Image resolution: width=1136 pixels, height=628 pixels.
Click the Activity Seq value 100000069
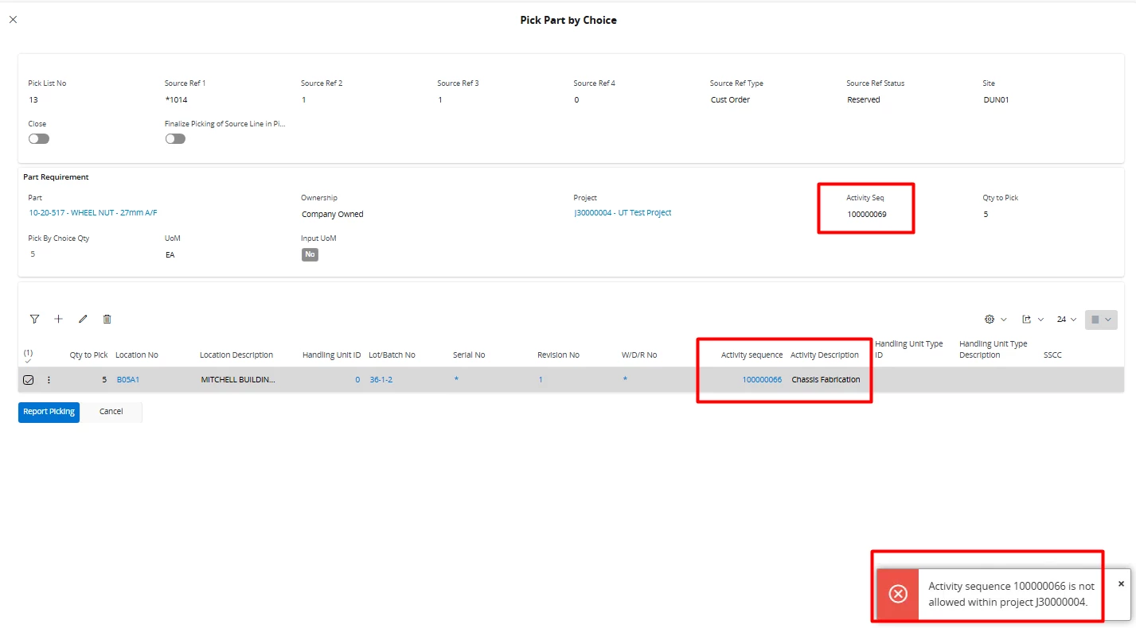tap(866, 215)
